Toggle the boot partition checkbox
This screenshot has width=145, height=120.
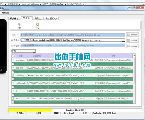(13, 99)
